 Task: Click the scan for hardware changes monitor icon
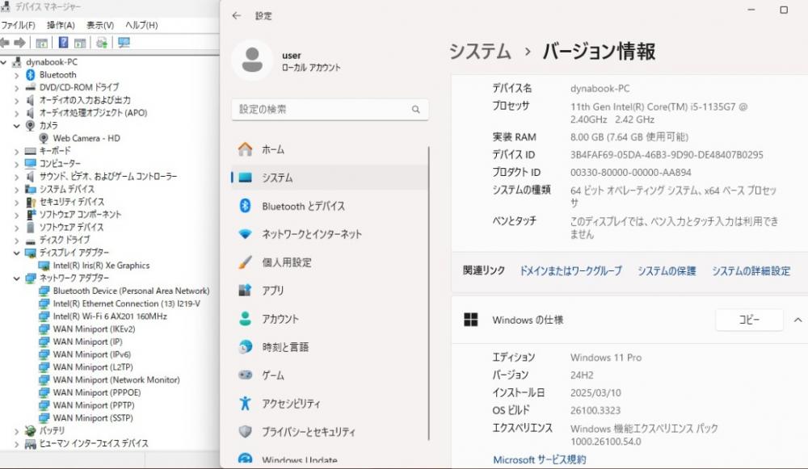click(124, 42)
